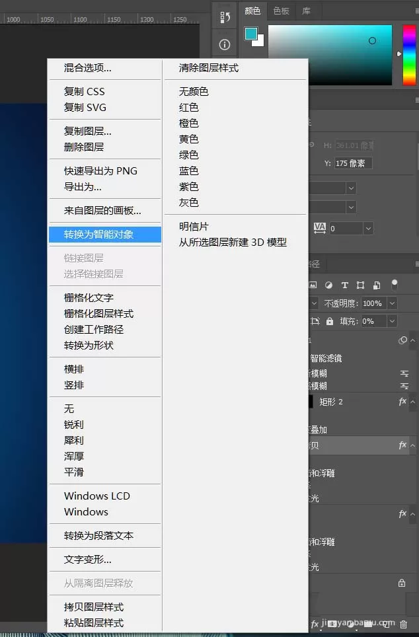Filter layers by type layer kind
Viewport: 419px width, 637px height.
pos(344,285)
